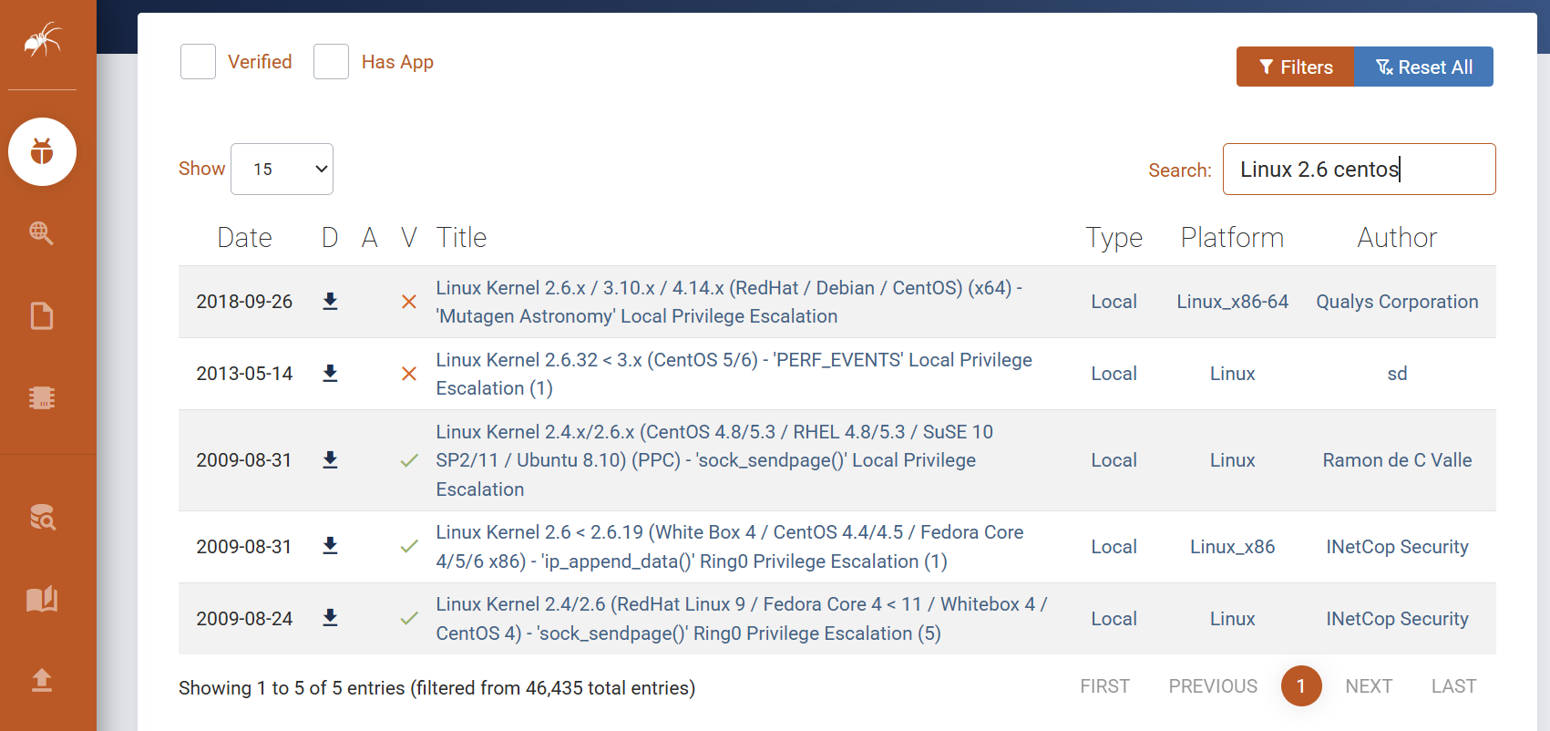Open the Papers document icon in sidebar
The width and height of the screenshot is (1550, 731).
[x=42, y=316]
